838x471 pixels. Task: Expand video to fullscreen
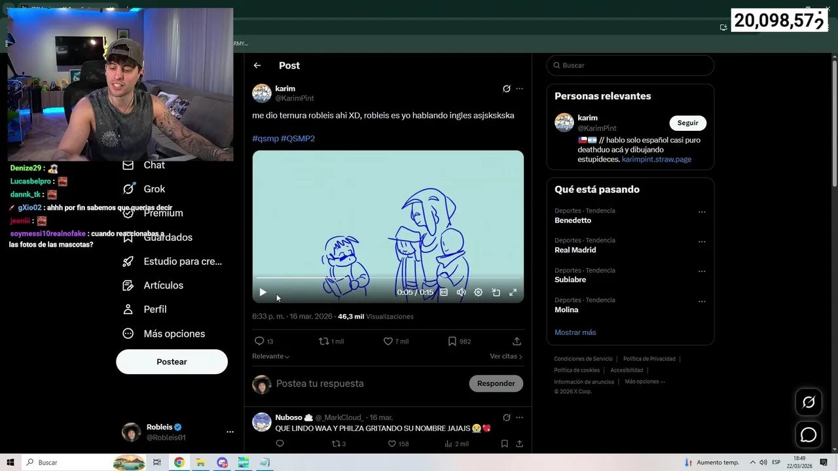pyautogui.click(x=513, y=292)
